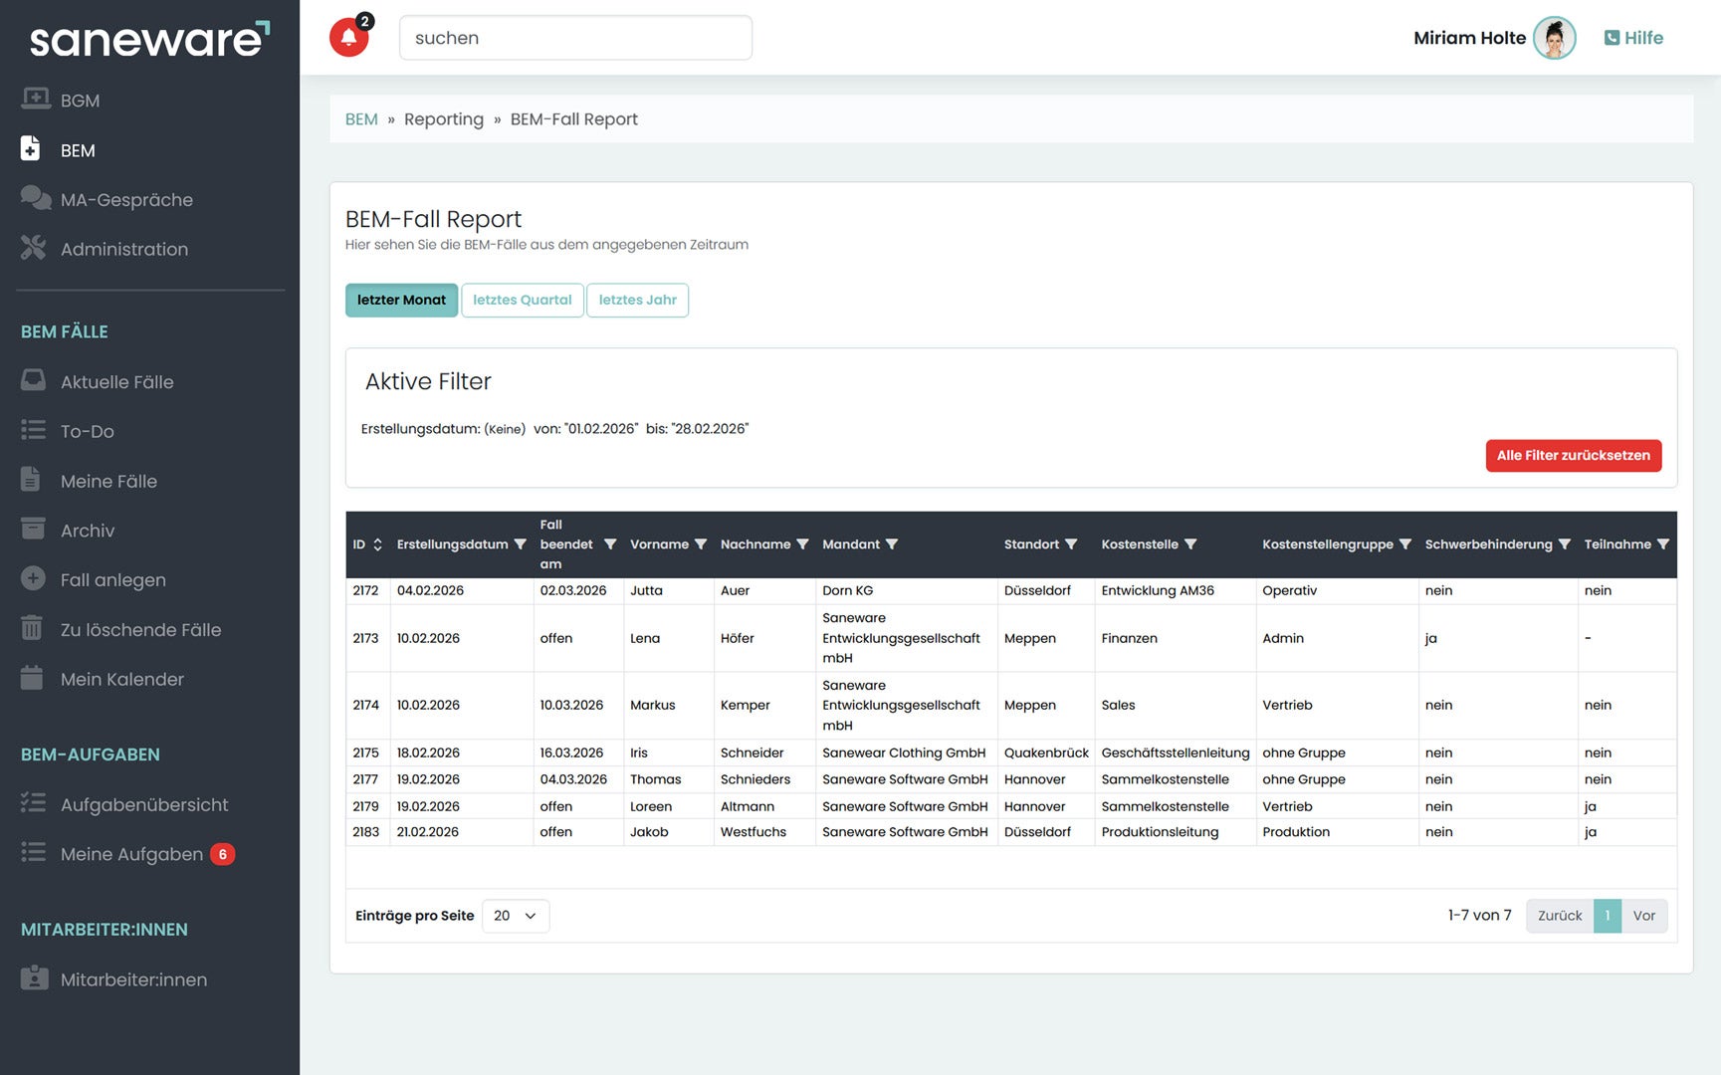Open the Einträge pro Seite dropdown
This screenshot has height=1075, width=1721.
click(x=515, y=916)
